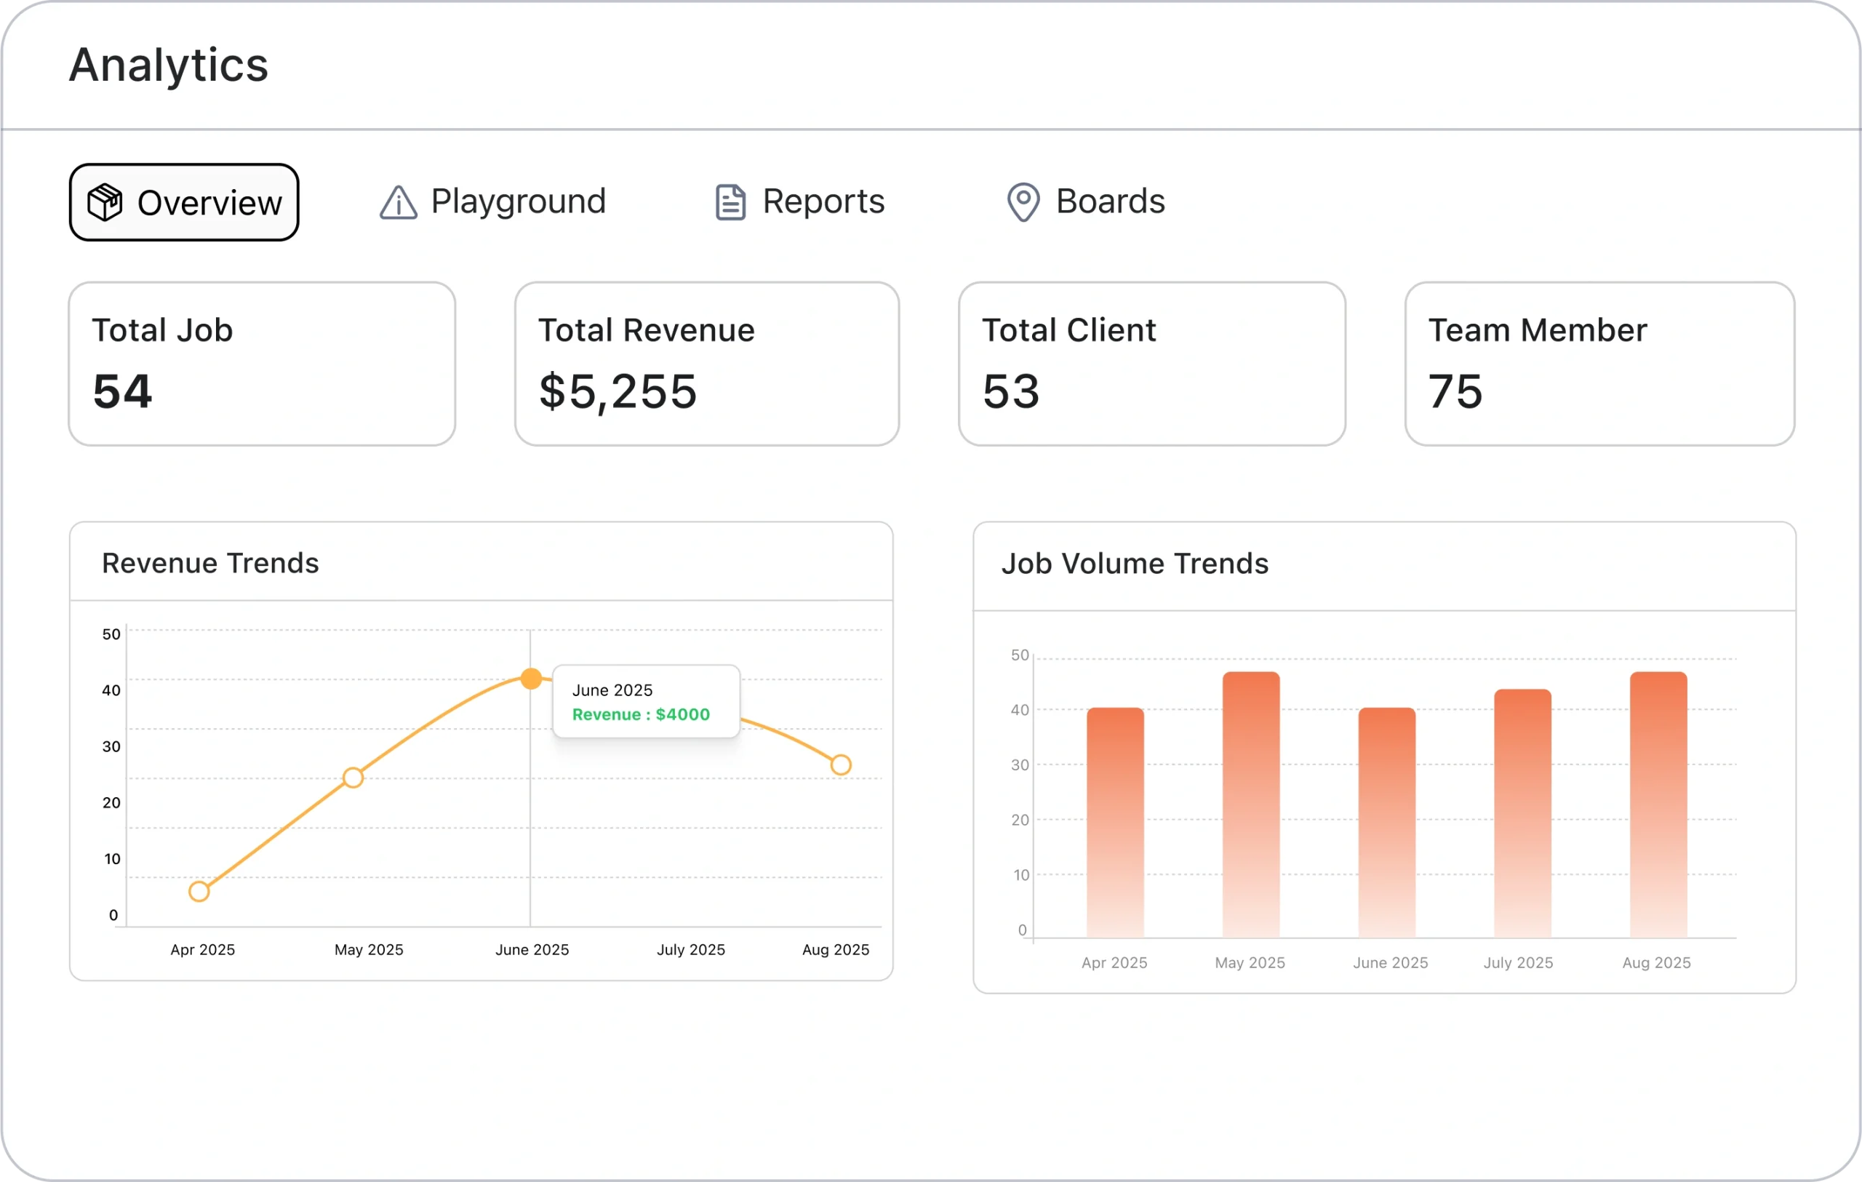1862x1182 pixels.
Task: Go to the Boards tab
Action: pyautogui.click(x=1110, y=201)
